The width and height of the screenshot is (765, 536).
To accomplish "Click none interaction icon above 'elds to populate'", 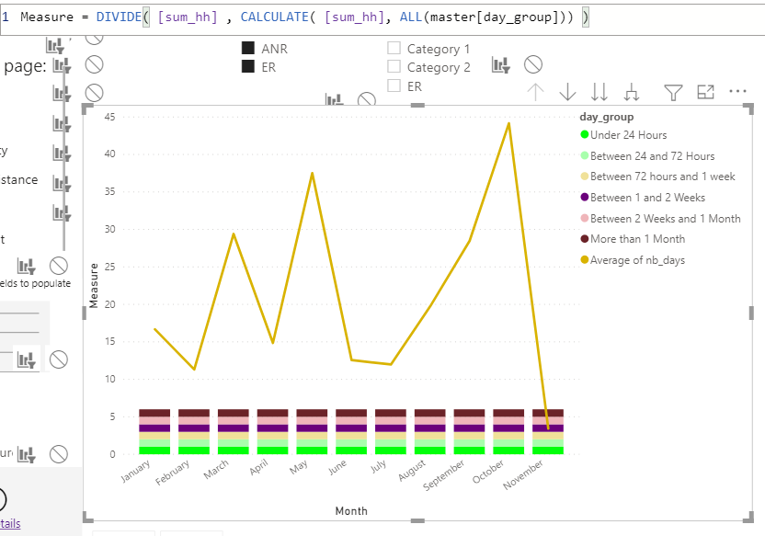I will coord(59,266).
